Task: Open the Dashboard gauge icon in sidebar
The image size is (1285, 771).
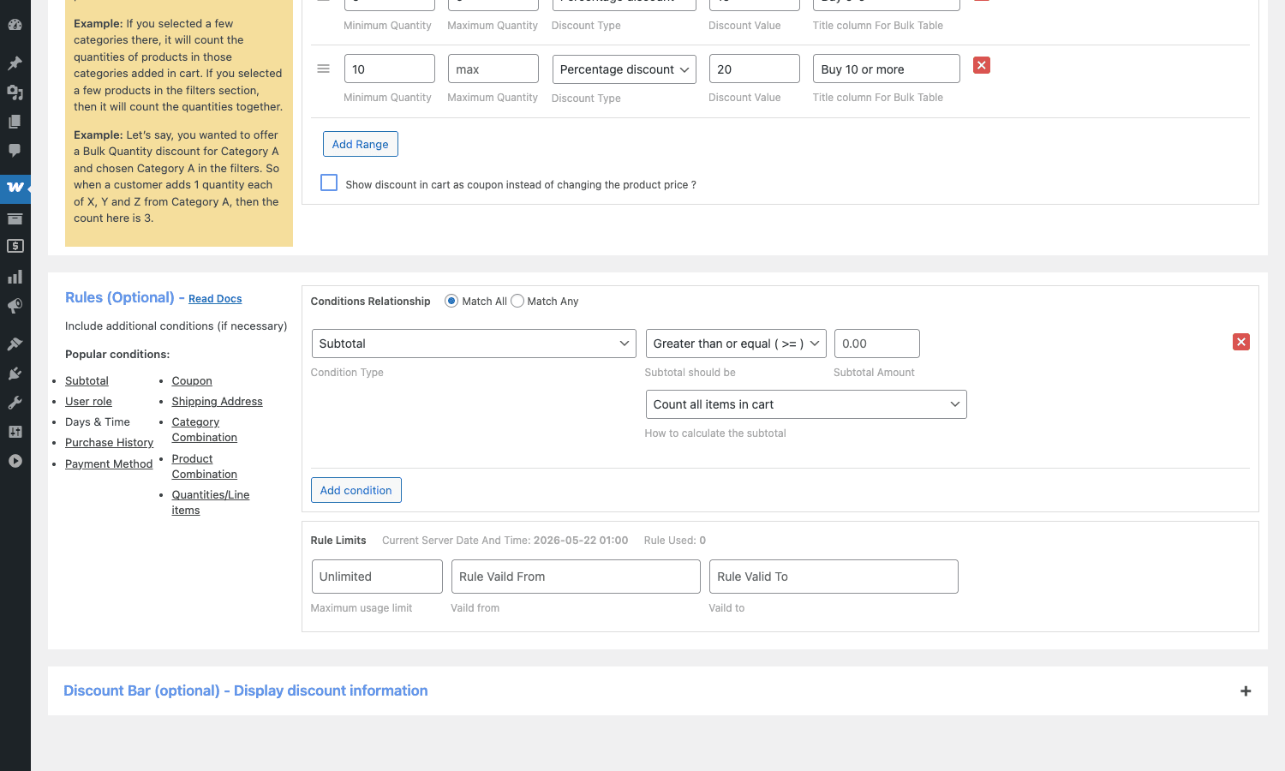Action: pos(15,25)
